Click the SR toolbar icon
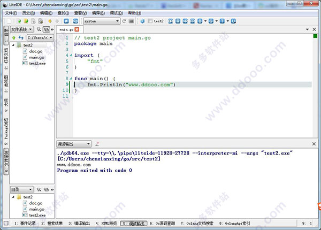This screenshot has width=321, height=230. tap(185, 21)
